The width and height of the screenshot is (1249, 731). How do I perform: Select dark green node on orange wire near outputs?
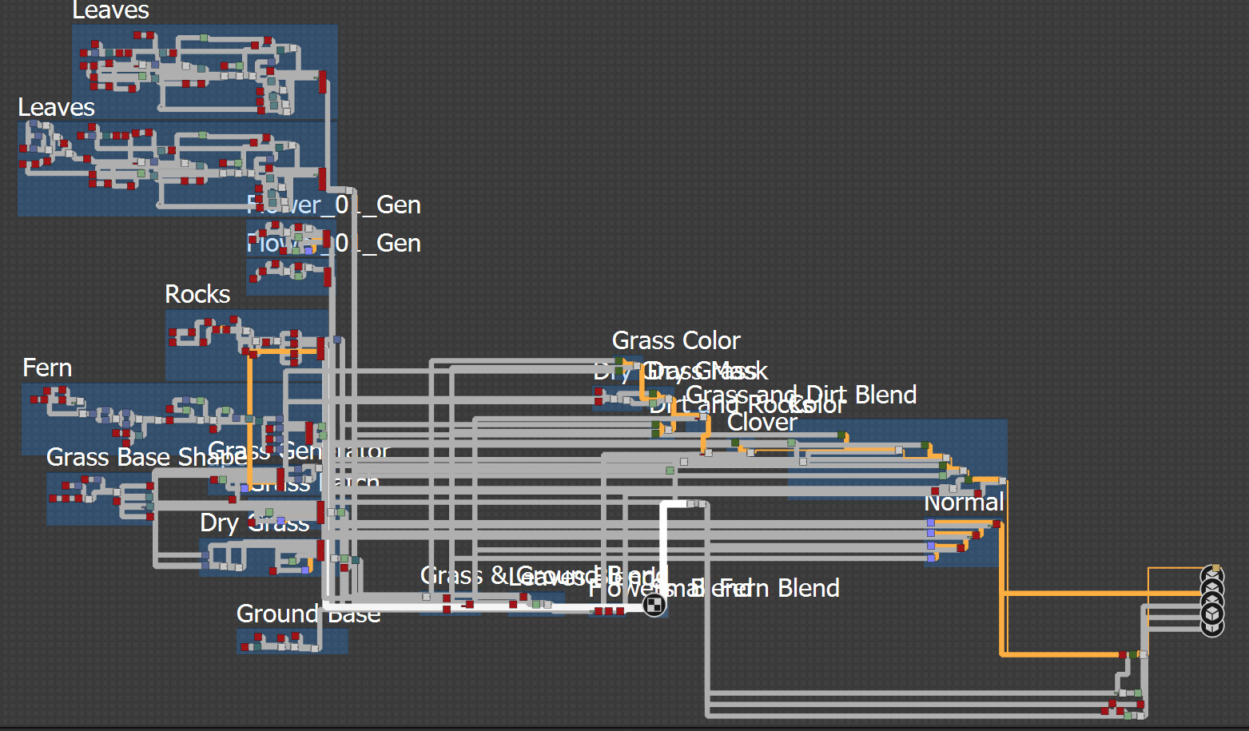pyautogui.click(x=1134, y=654)
